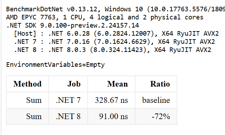Click the [Host] .NET 6.0.28 line

116,34
